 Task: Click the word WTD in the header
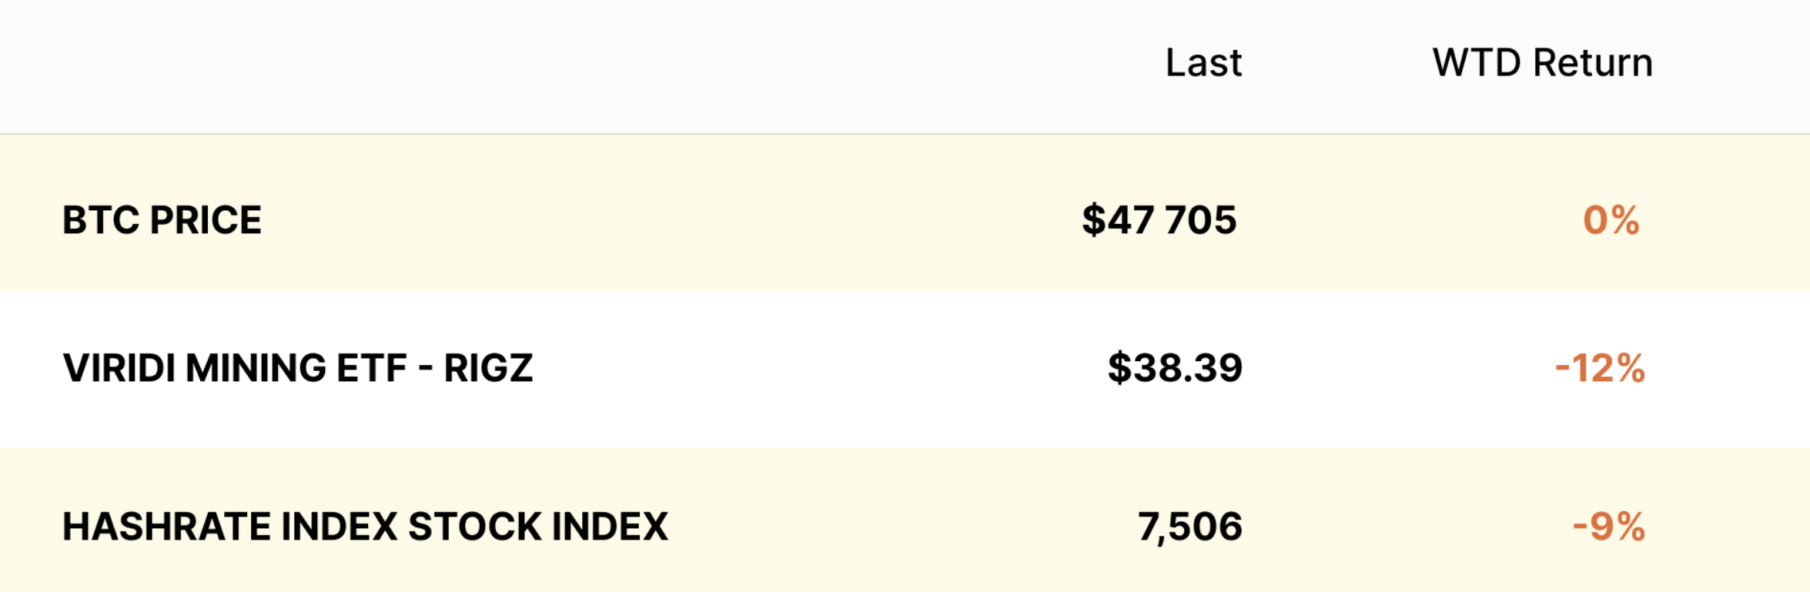(x=1477, y=62)
